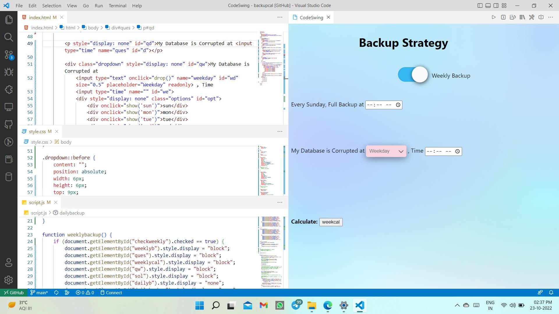The image size is (559, 314).
Task: Click the Synchronize Changes status bar icon
Action: click(x=56, y=293)
